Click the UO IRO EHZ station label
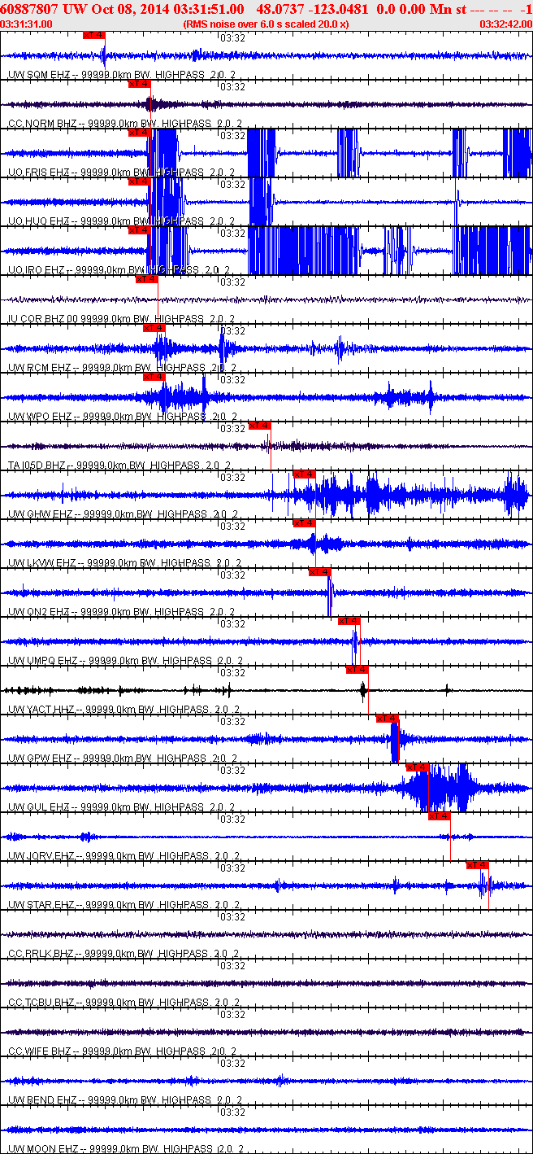Image resolution: width=533 pixels, height=1154 pixels. click(37, 269)
